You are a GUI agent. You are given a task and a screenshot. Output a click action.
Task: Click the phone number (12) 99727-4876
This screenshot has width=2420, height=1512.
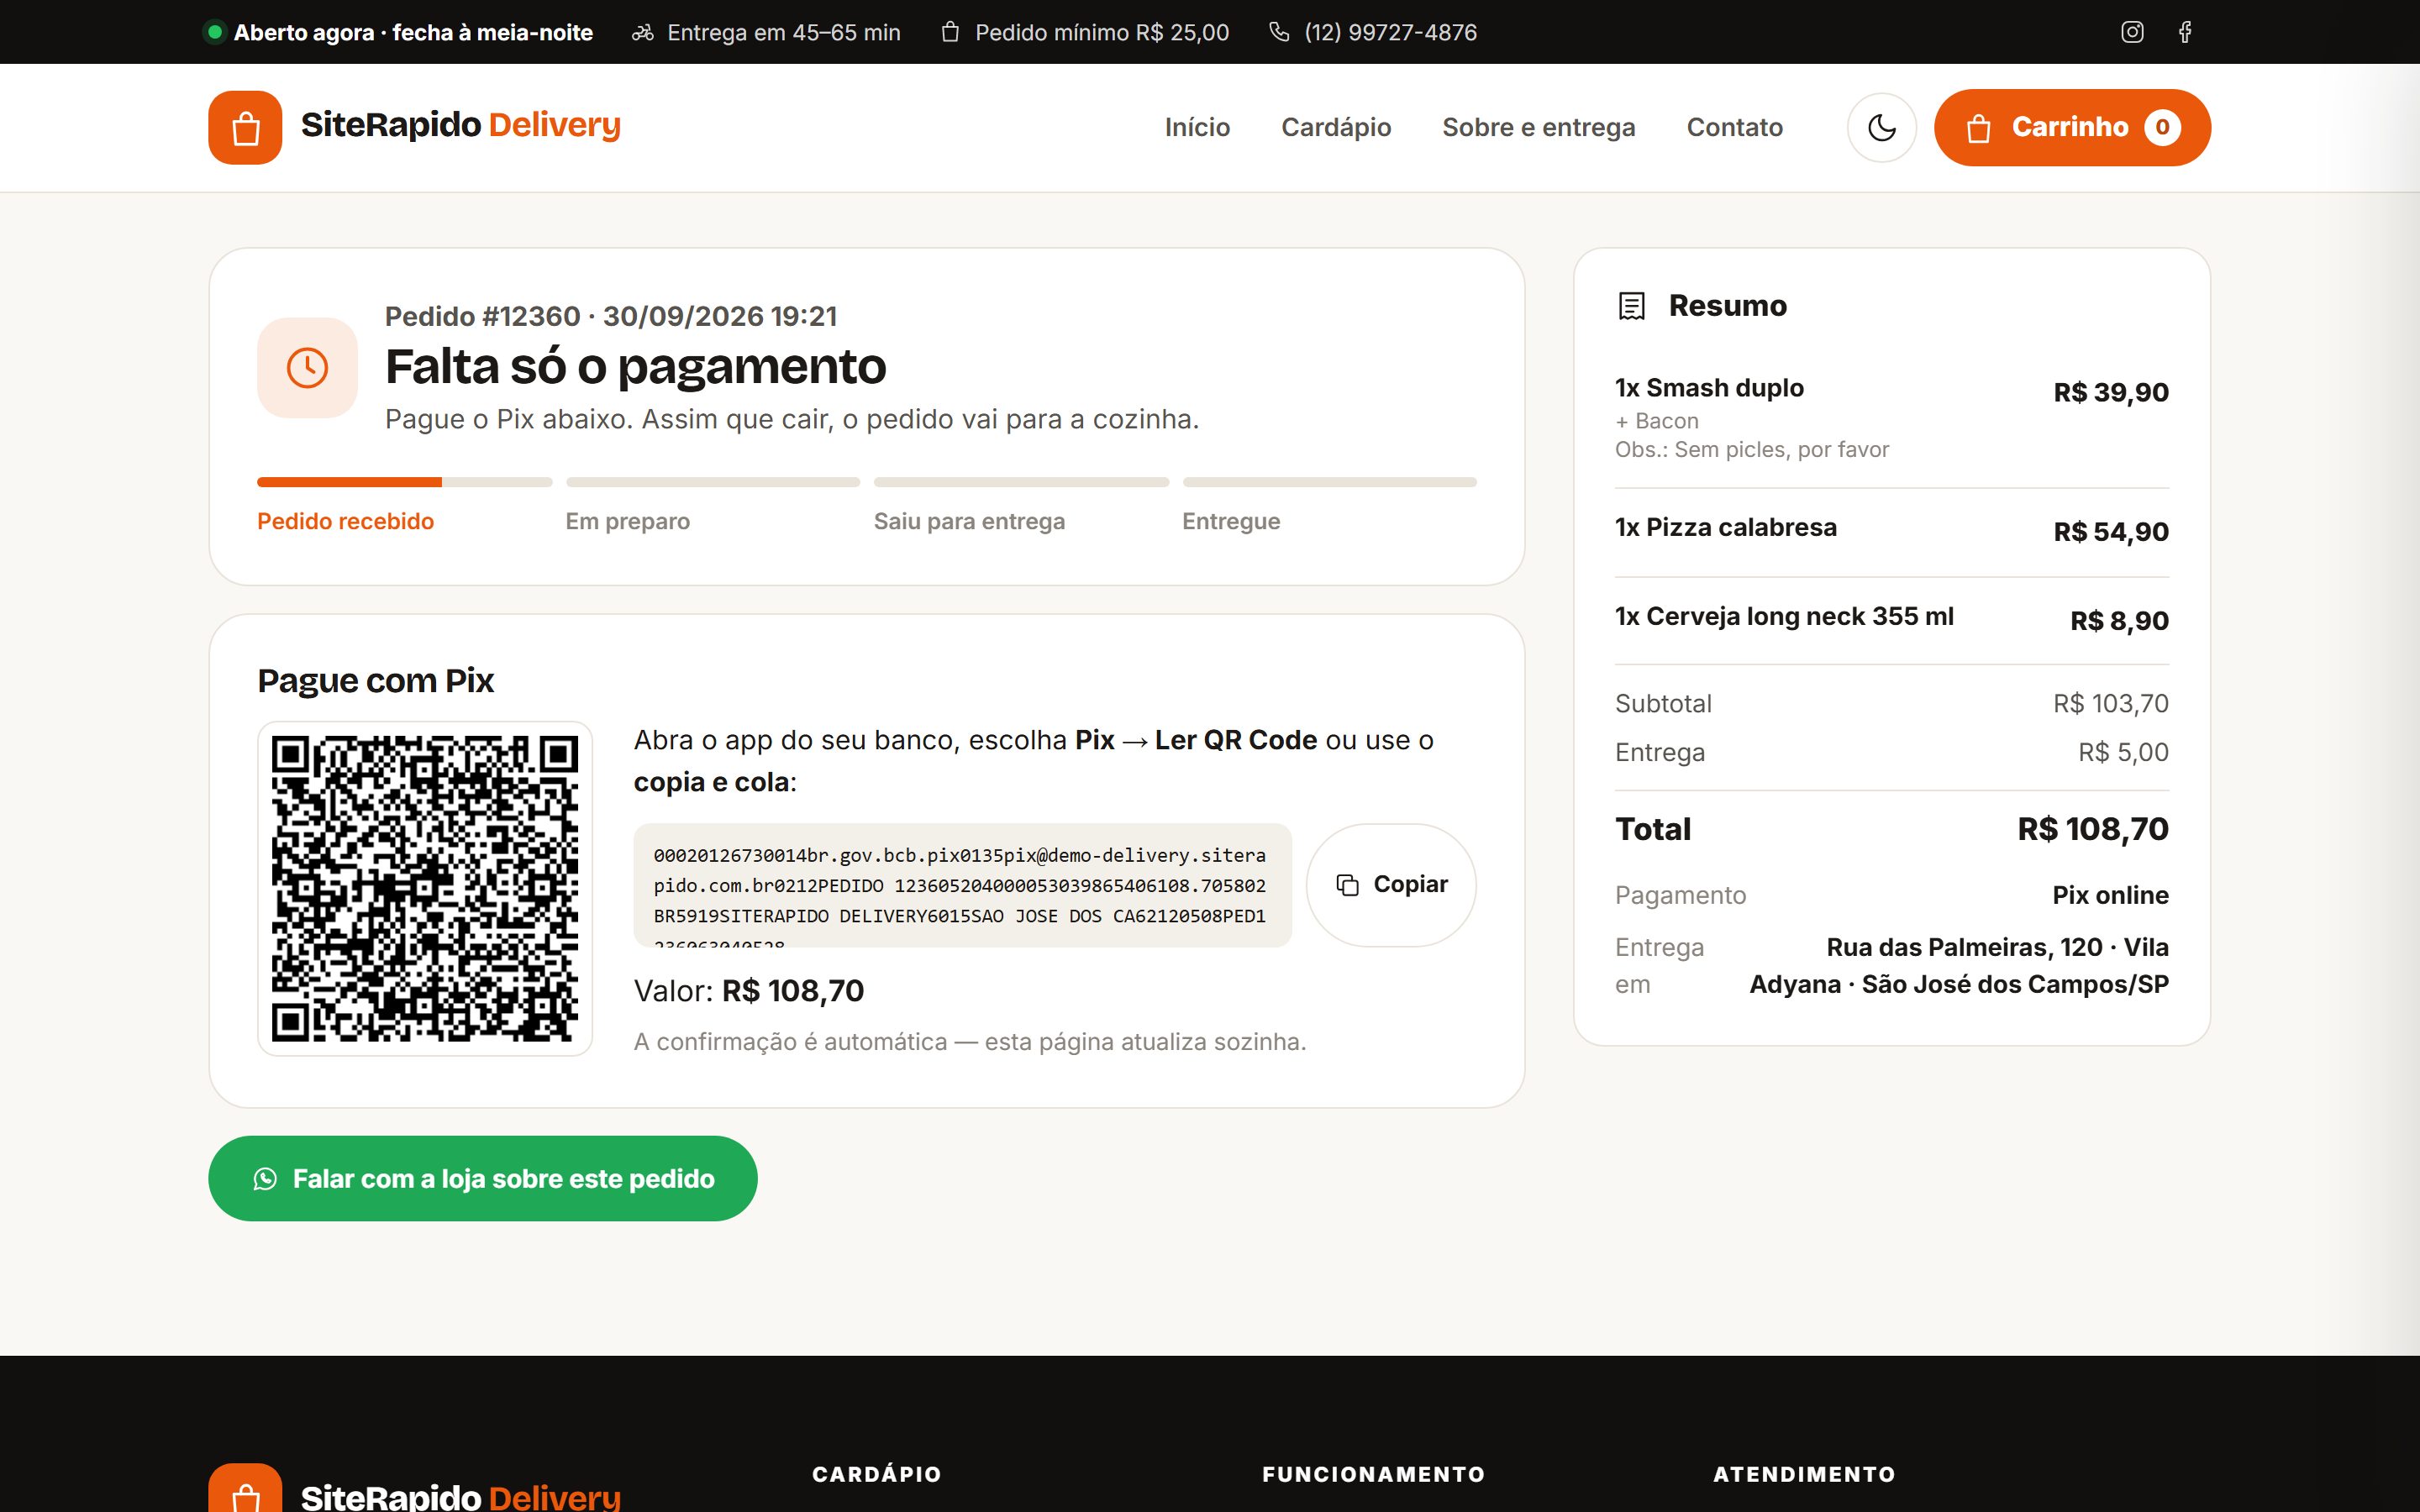(1390, 32)
